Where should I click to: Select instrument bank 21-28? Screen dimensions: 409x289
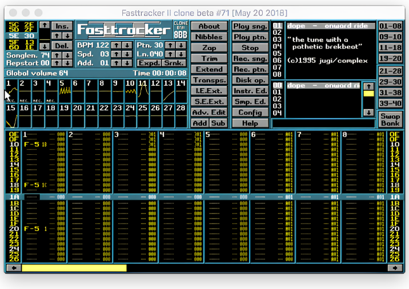coord(390,71)
